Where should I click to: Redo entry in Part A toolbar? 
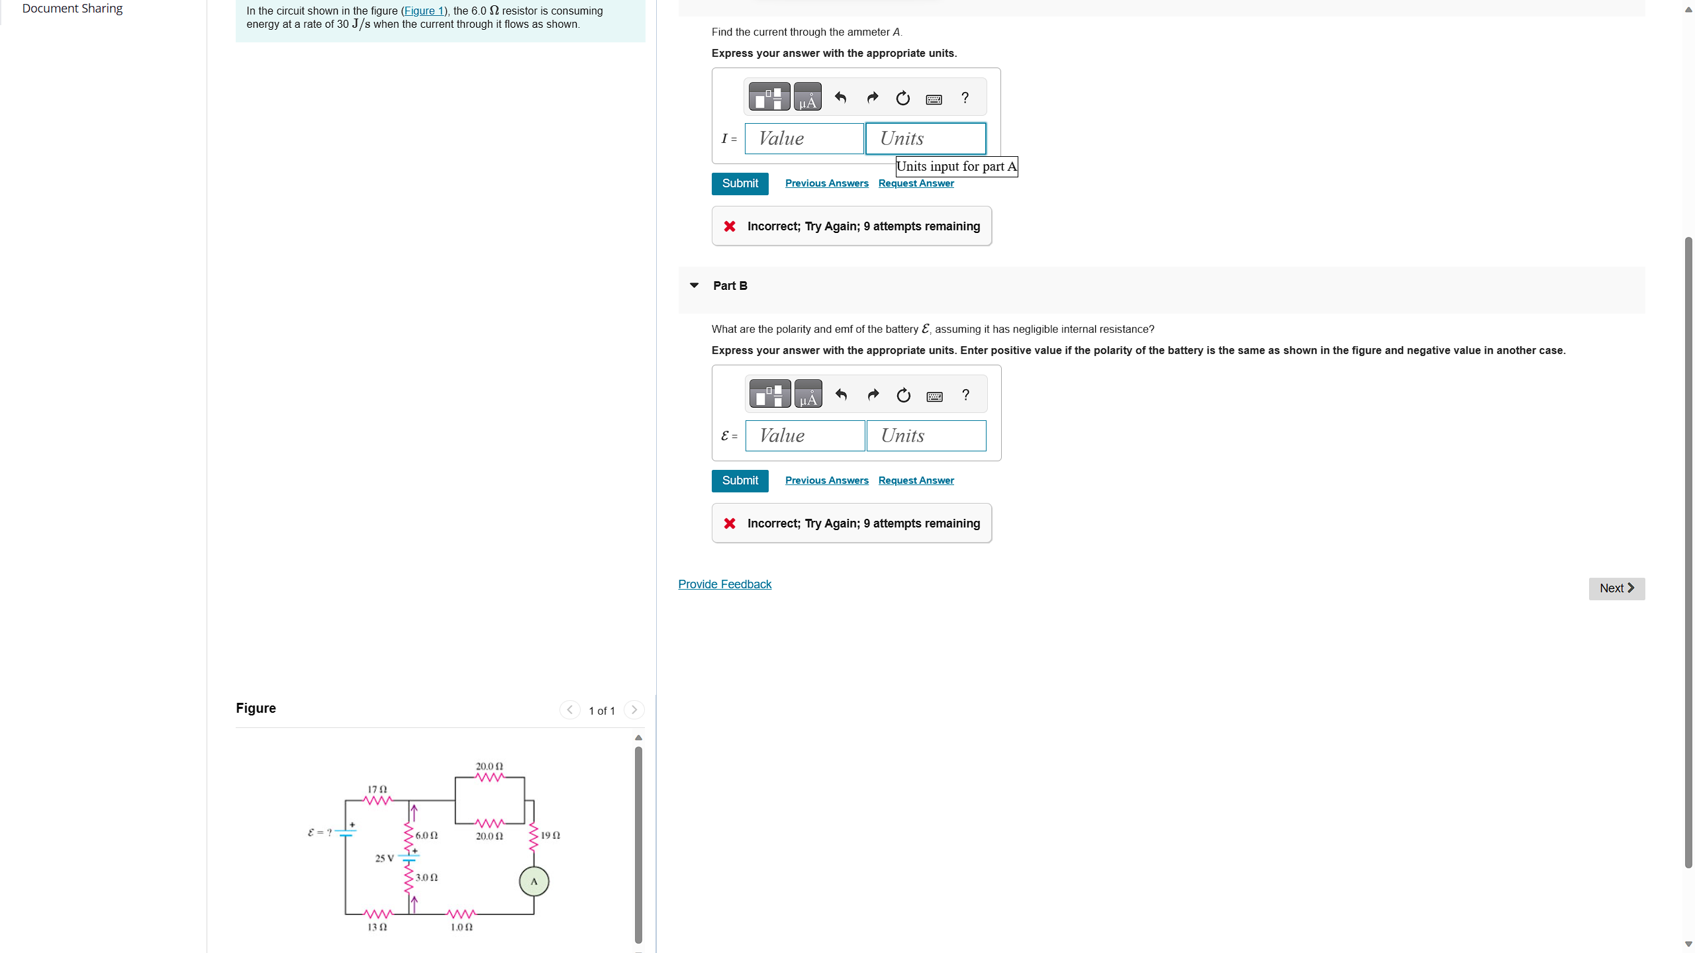tap(873, 98)
